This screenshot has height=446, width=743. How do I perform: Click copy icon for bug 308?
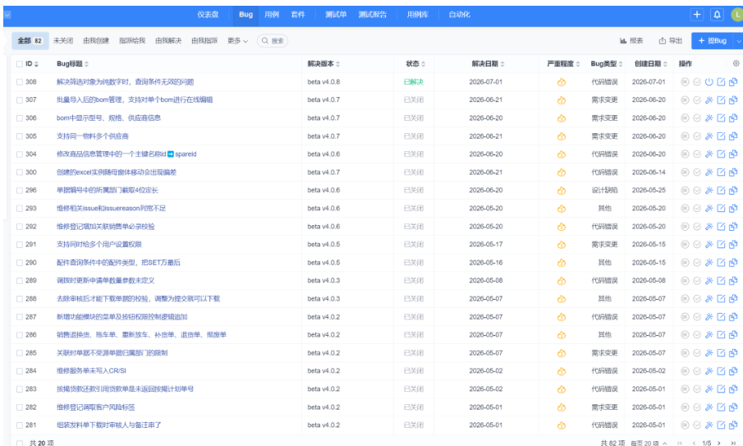[x=733, y=82]
